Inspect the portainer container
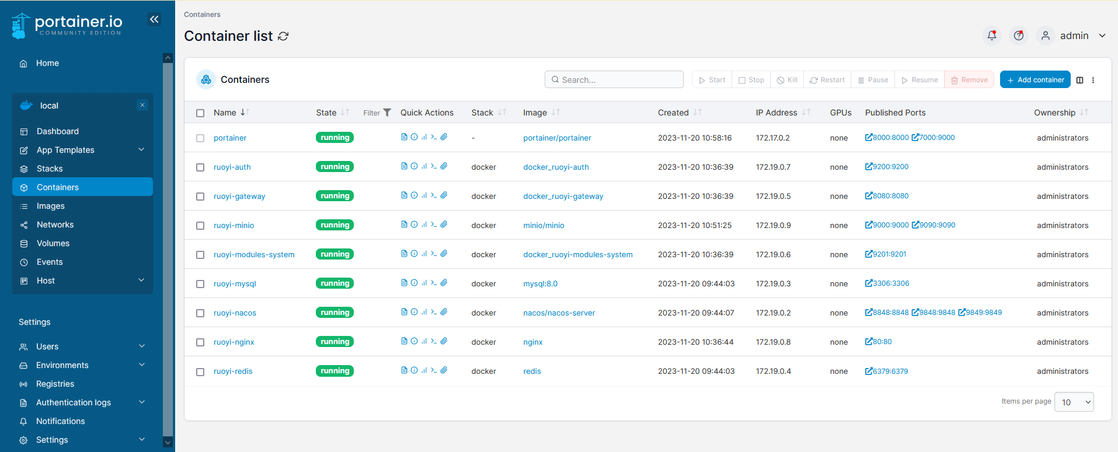 pos(414,137)
